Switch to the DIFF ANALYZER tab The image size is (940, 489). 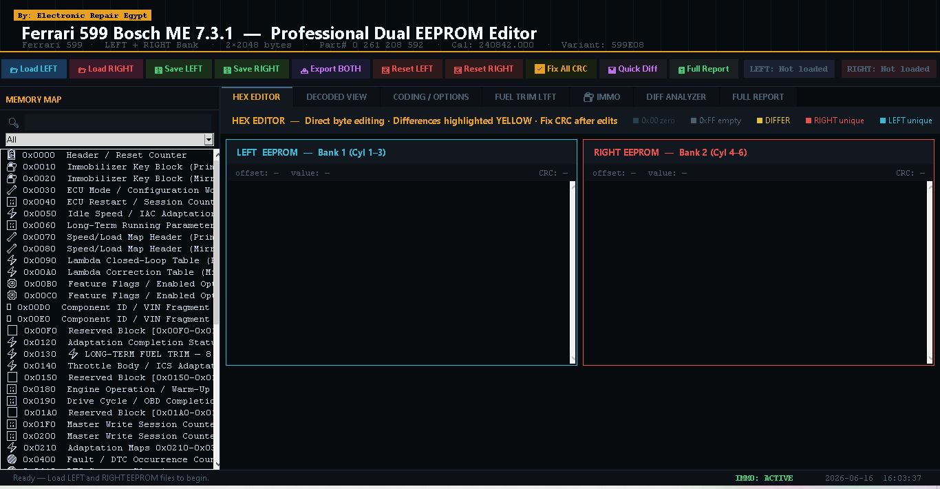click(x=676, y=97)
